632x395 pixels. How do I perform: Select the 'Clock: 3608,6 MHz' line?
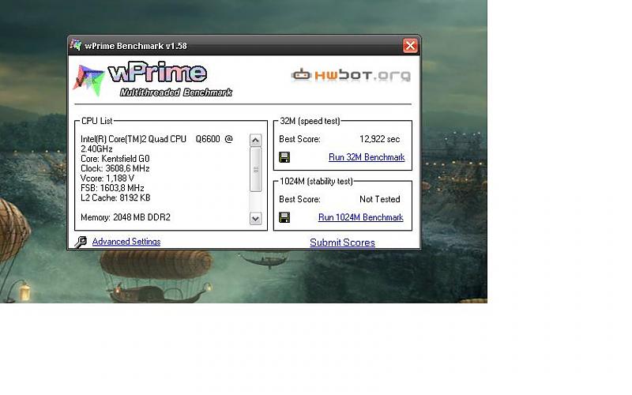tap(115, 168)
